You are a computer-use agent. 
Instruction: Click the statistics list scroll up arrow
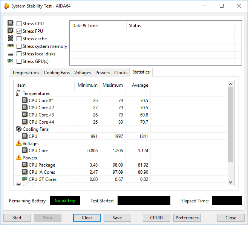pyautogui.click(x=230, y=84)
